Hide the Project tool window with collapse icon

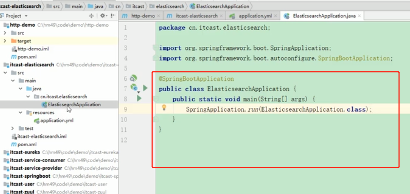click(x=113, y=16)
